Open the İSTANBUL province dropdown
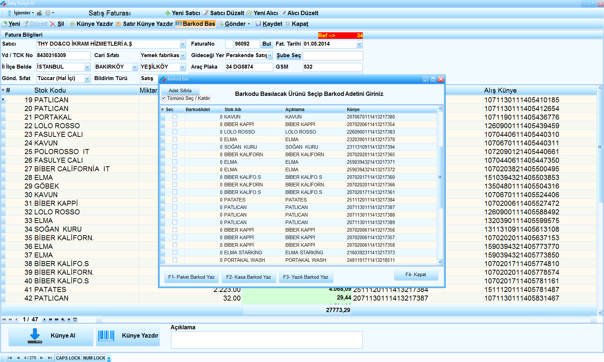Viewport: 604px width, 362px height. (87, 67)
